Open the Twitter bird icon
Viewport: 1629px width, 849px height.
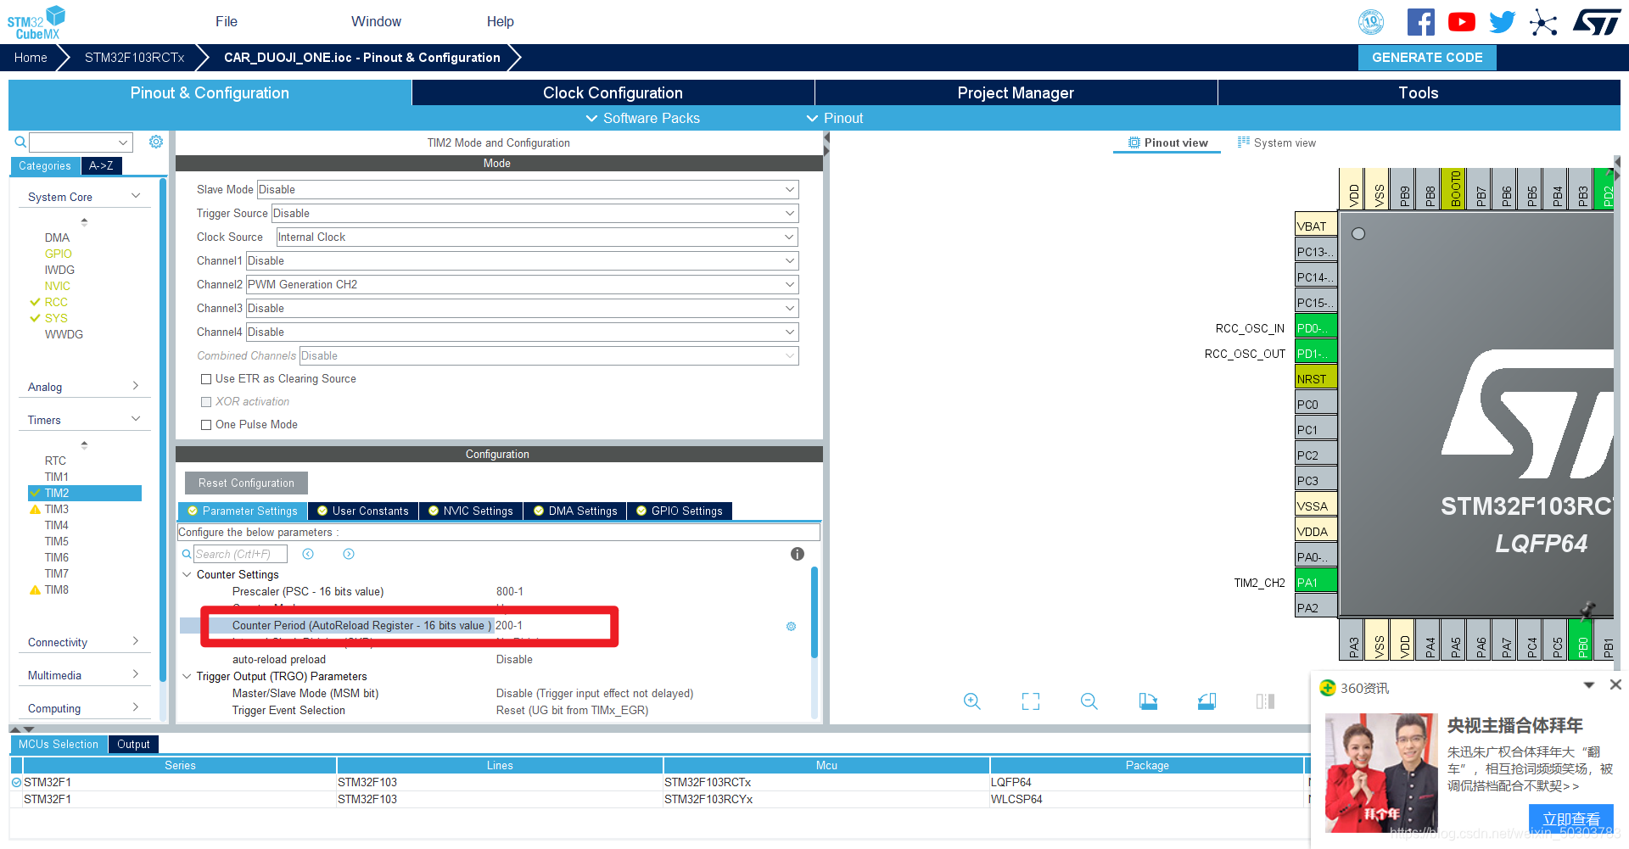coord(1502,22)
